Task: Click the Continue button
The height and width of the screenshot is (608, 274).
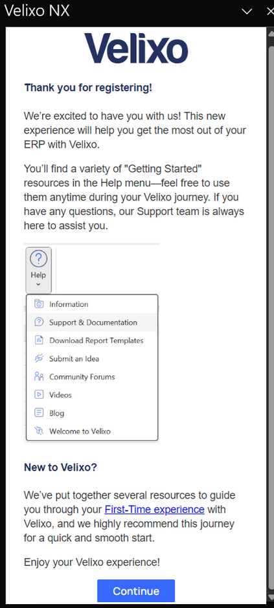Action: click(136, 591)
